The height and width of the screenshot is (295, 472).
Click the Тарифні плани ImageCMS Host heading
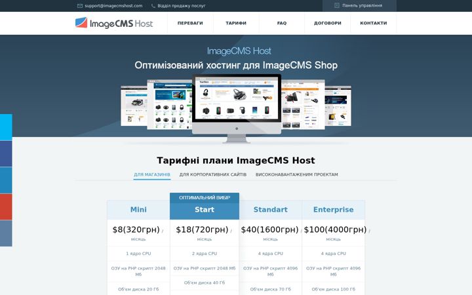pos(236,161)
